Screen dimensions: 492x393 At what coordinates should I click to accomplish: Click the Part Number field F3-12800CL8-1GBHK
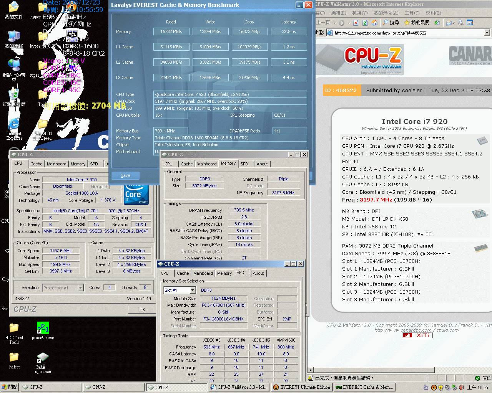223,319
